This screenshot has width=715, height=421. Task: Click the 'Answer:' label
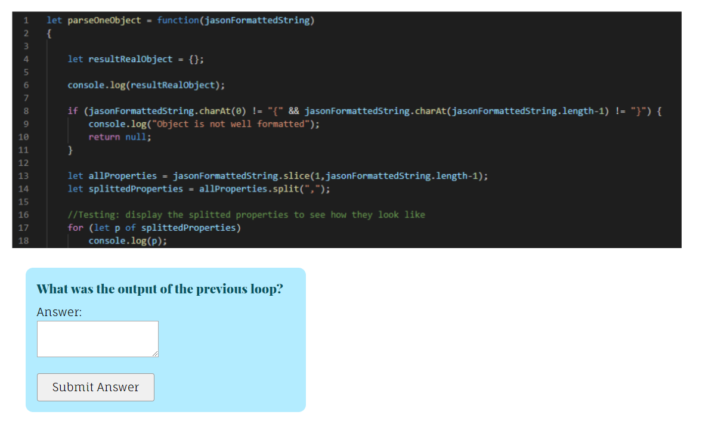pyautogui.click(x=59, y=312)
